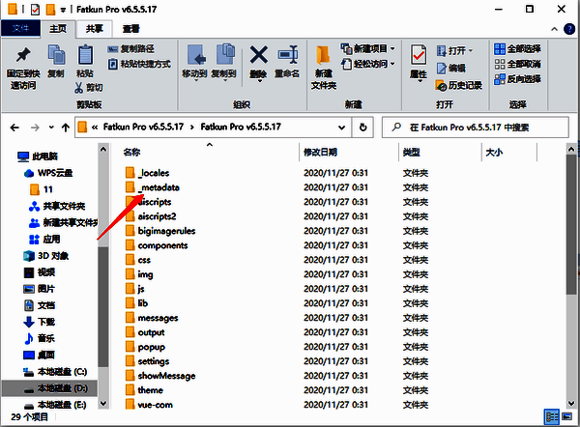
Task: Open Downloads (下载) in sidebar
Action: tap(39, 322)
